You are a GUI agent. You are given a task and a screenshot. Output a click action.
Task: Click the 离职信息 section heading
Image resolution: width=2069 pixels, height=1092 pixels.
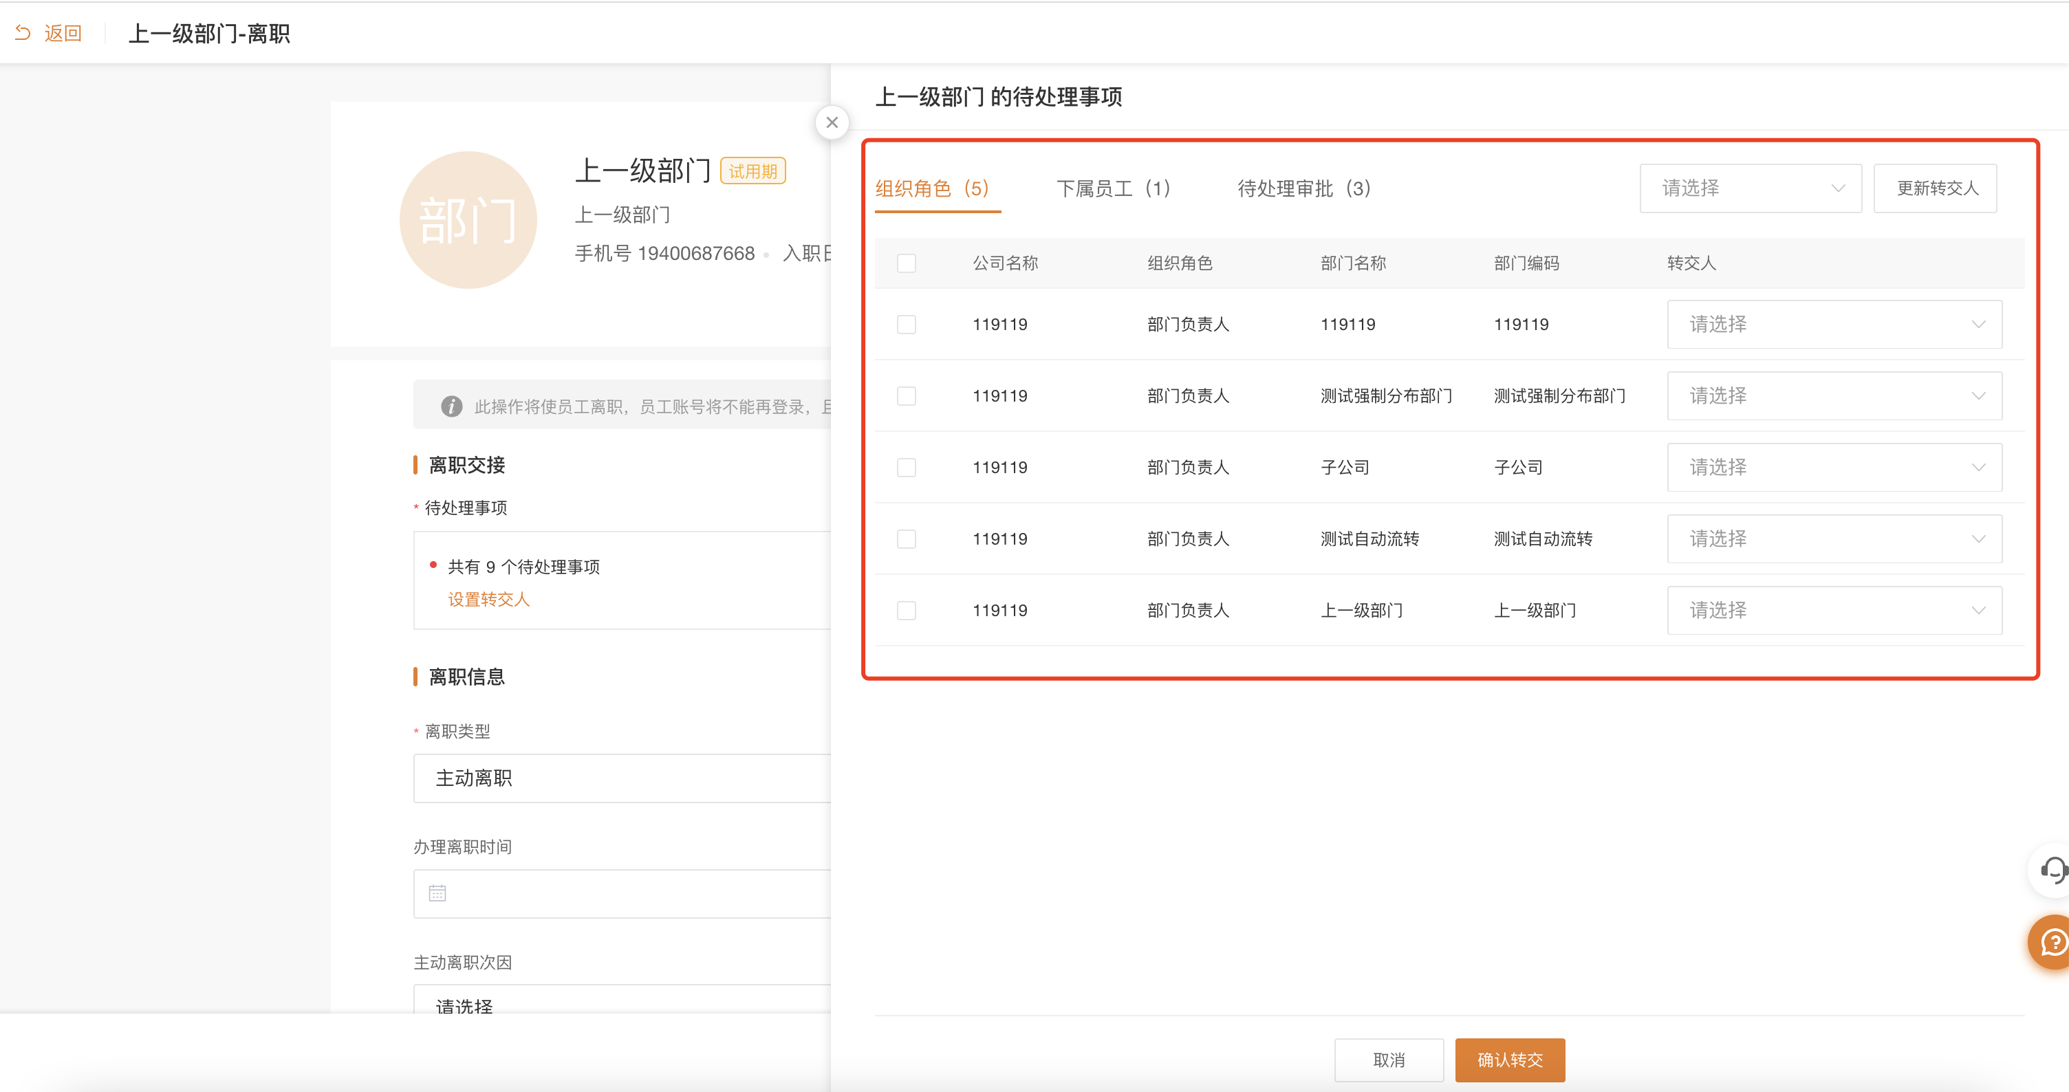tap(466, 677)
